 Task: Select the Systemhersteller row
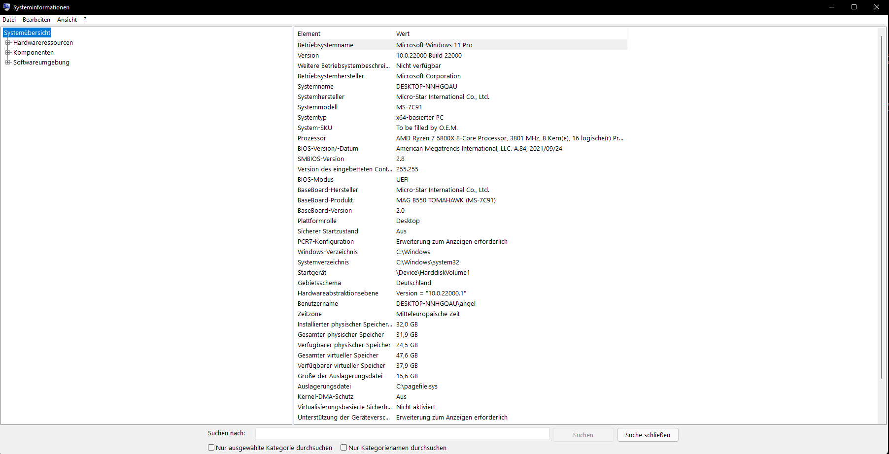(x=461, y=97)
